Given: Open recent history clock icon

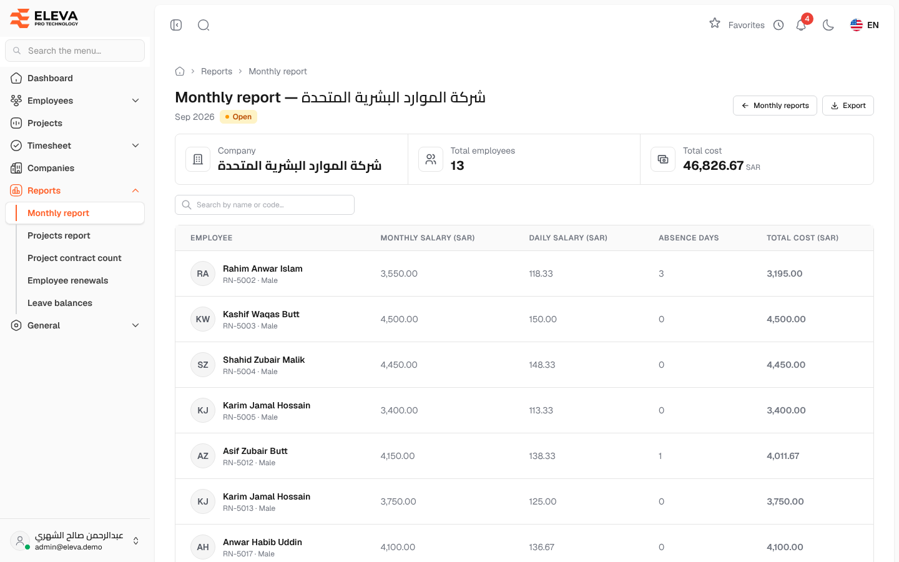Looking at the screenshot, I should point(779,25).
